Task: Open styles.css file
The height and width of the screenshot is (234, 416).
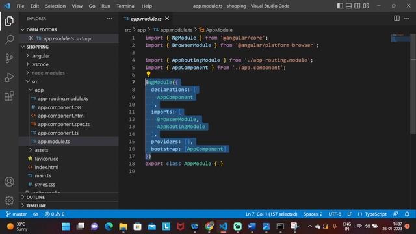Action: (45, 184)
